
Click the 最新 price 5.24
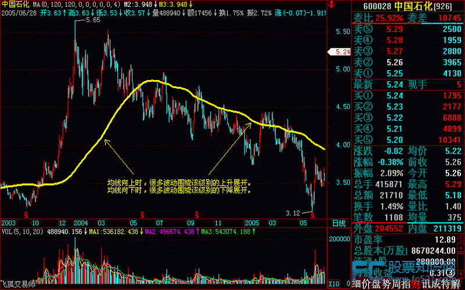tap(395, 85)
